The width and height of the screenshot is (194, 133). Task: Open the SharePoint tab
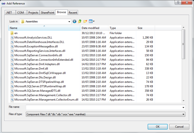[x=47, y=13]
